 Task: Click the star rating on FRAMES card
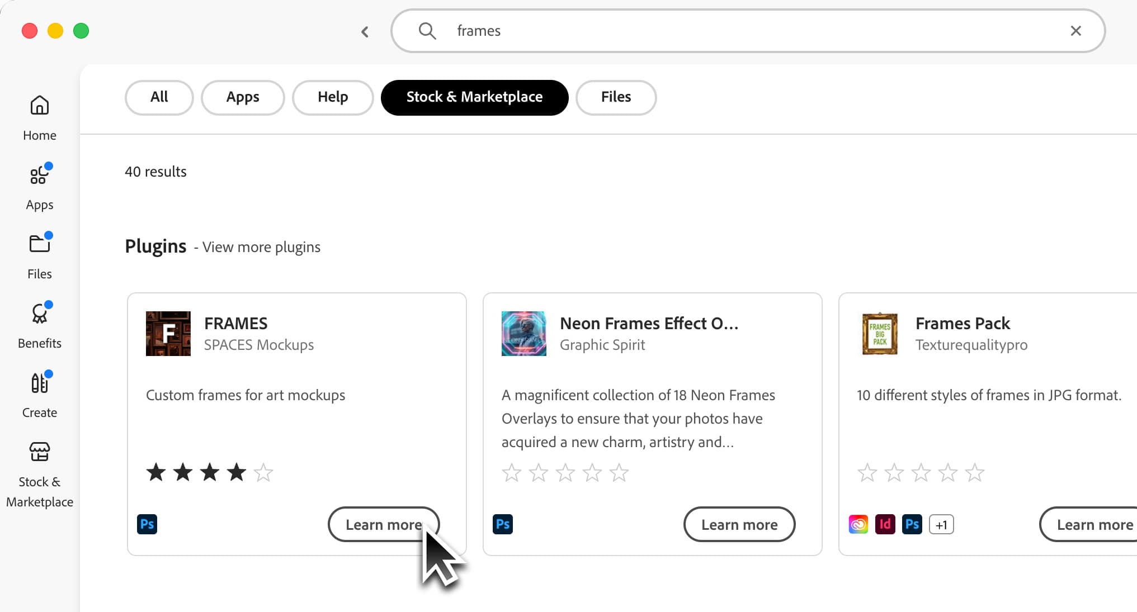tap(210, 472)
